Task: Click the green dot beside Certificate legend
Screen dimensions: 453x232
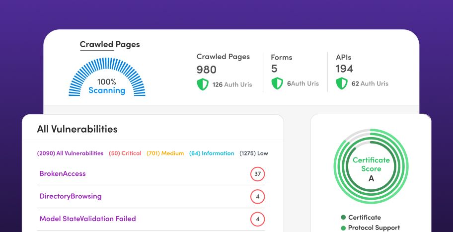Action: coord(343,218)
